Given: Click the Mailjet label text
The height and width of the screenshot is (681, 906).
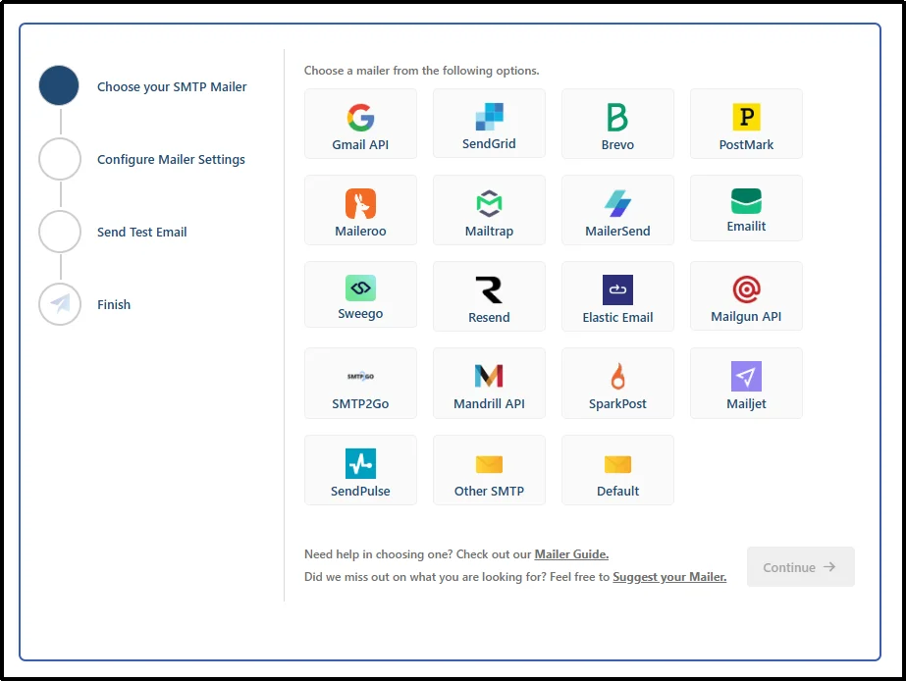Looking at the screenshot, I should click(x=746, y=403).
